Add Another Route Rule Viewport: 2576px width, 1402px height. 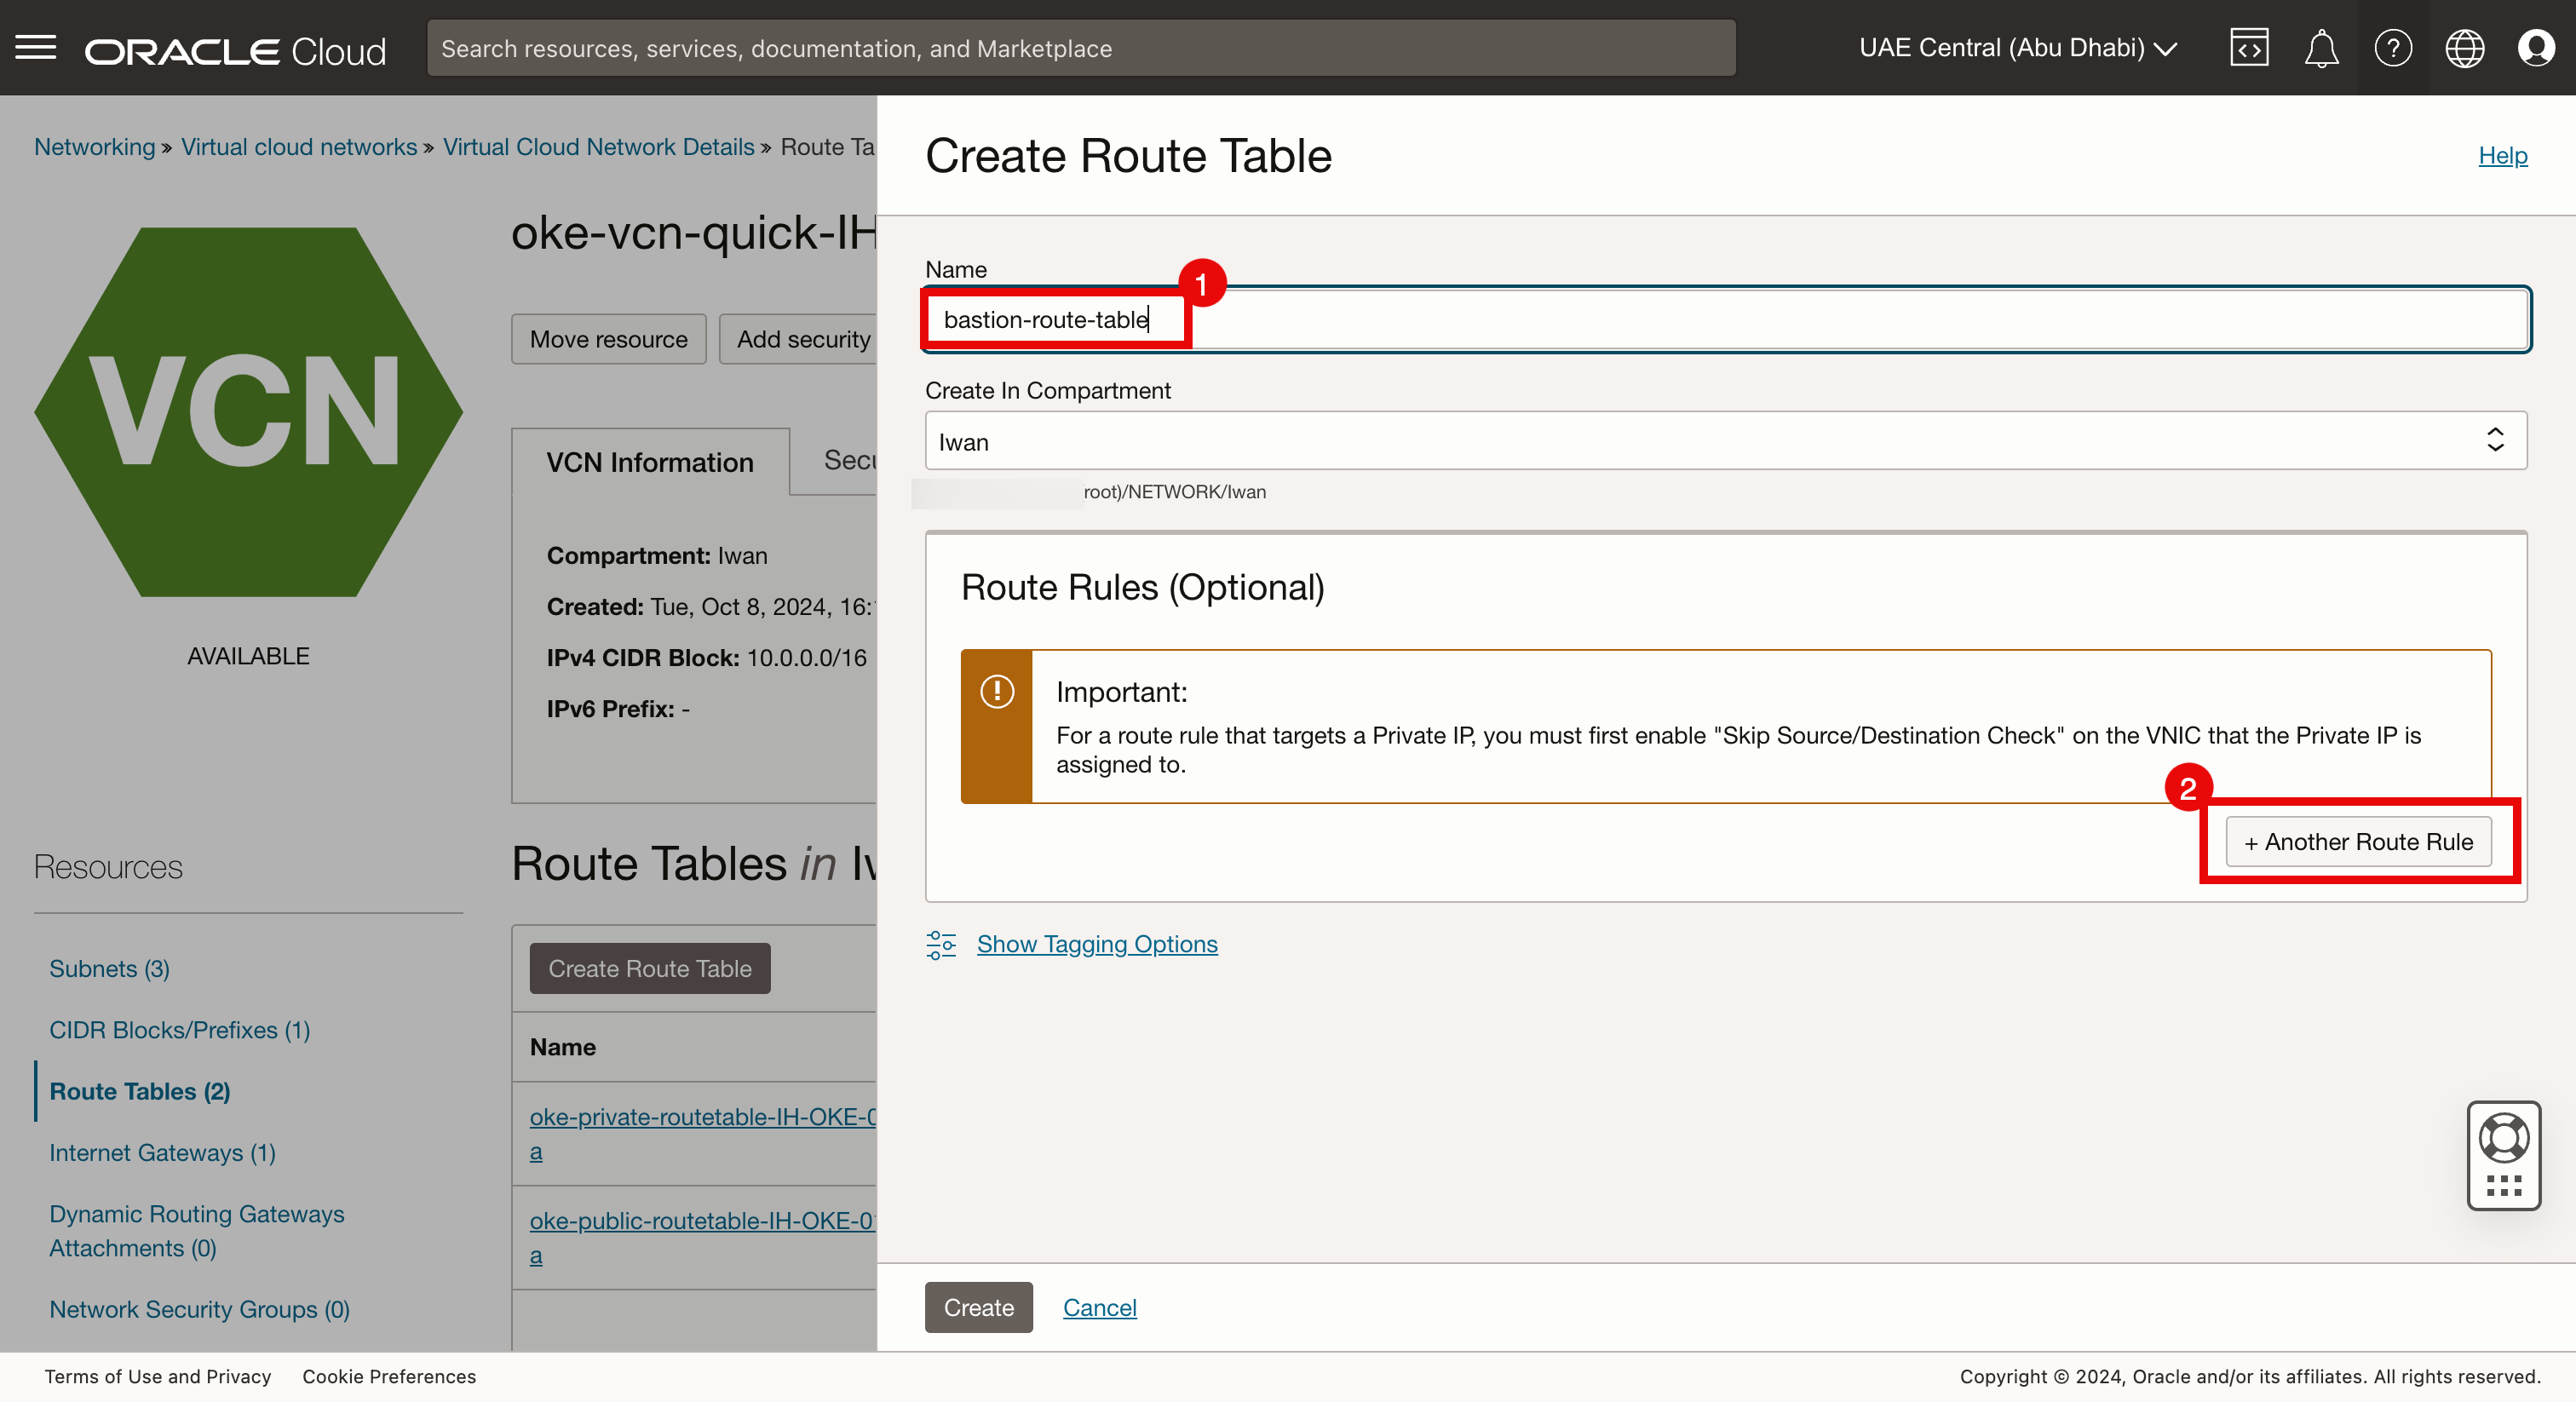(2357, 842)
